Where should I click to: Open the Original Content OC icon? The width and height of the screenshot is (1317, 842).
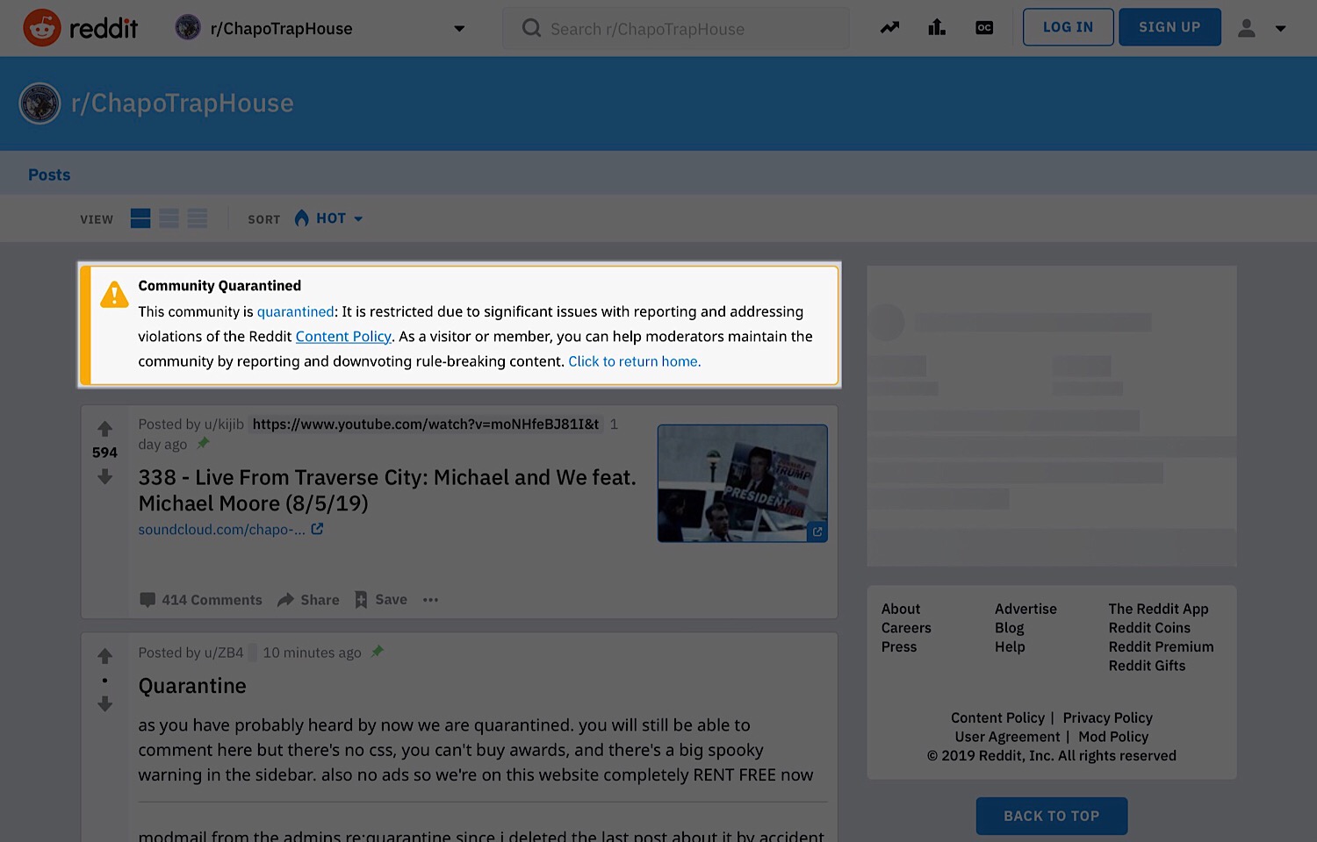(x=984, y=28)
